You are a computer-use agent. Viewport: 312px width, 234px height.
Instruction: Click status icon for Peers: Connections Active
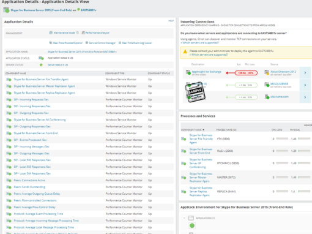point(9,180)
